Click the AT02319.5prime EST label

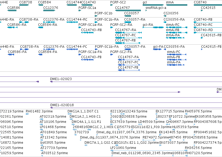click(53, 117)
